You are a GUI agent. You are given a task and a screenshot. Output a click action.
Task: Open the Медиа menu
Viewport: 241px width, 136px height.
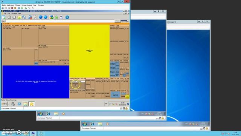(x=18, y=5)
